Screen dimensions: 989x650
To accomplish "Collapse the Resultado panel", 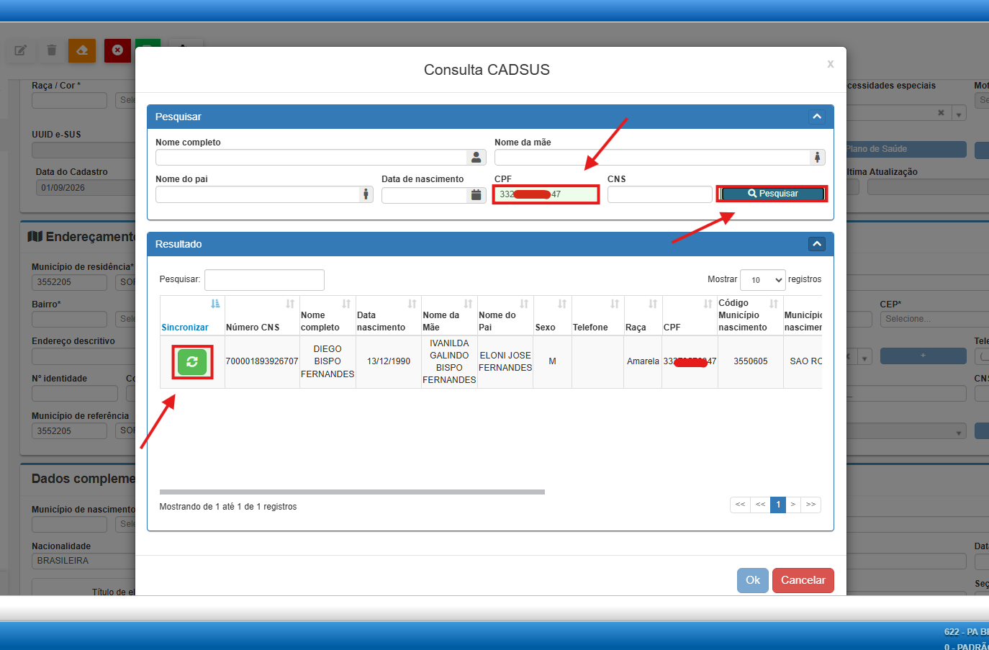I will pyautogui.click(x=817, y=244).
